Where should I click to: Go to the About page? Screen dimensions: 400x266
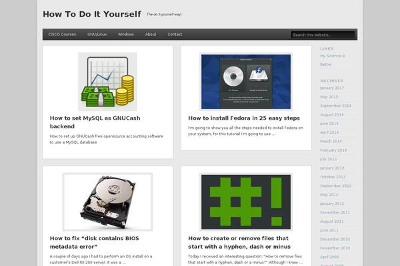(x=151, y=35)
